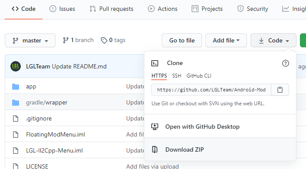Click the Security shield icon
Screen dimensions: 306x169
[241, 9]
